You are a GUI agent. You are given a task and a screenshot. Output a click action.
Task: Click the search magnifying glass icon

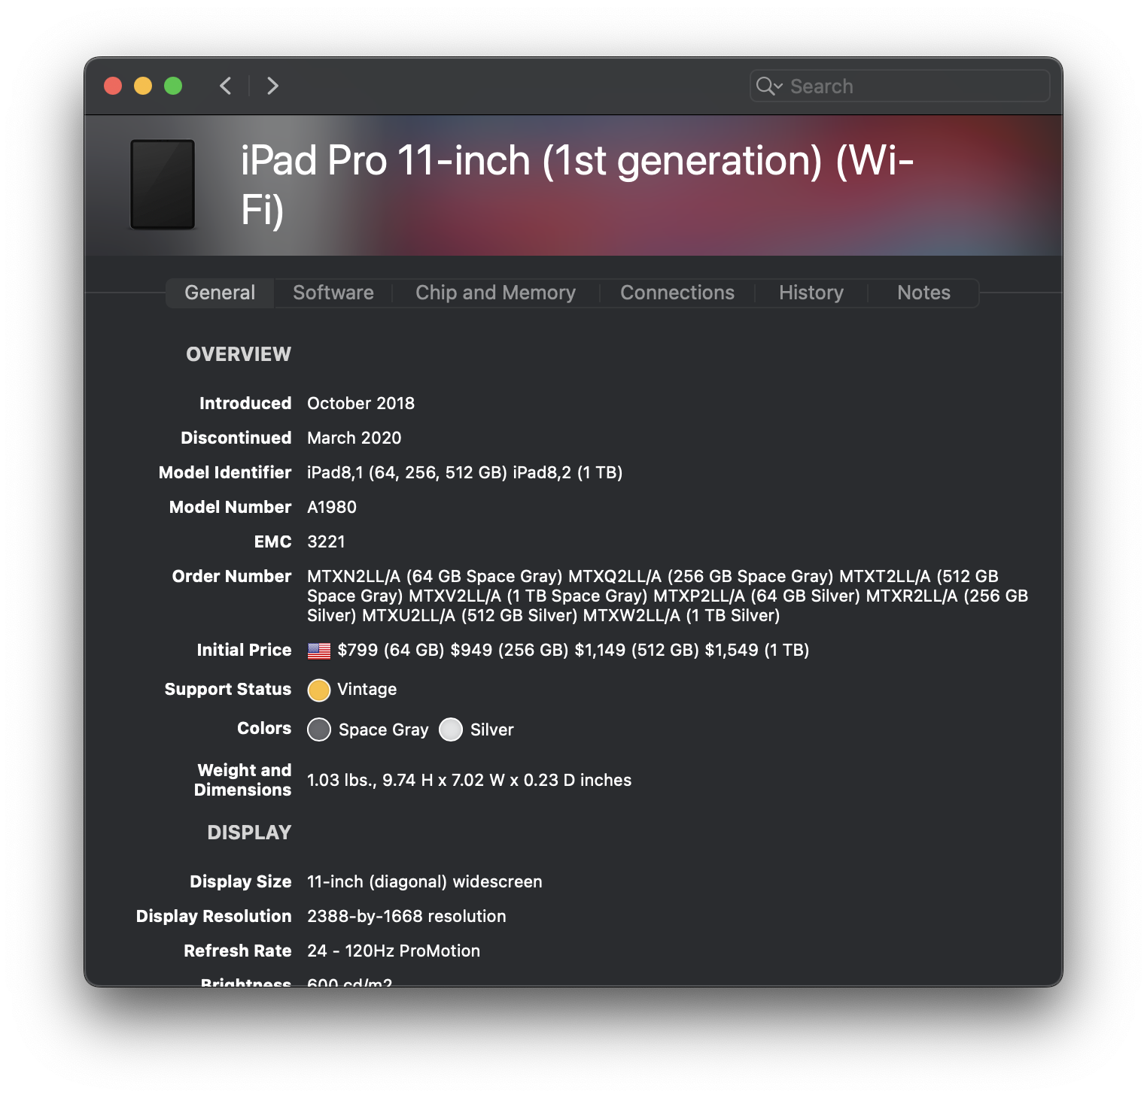pos(765,86)
